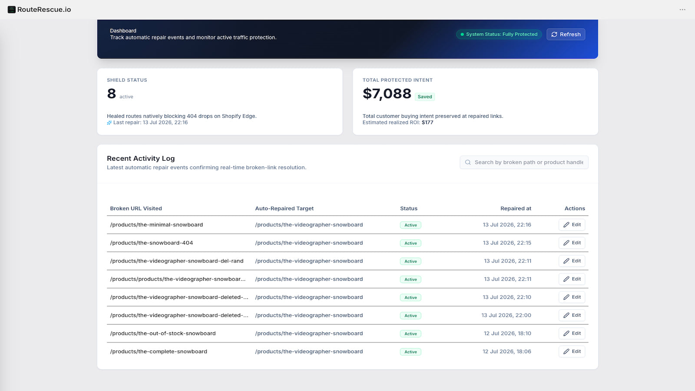
Task: Click pencil icon for the-out-of-stock-snowboard row
Action: coord(566,334)
